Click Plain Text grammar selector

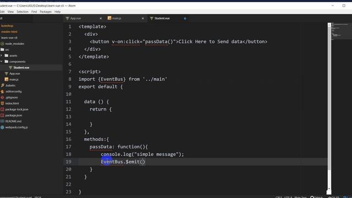300,197
